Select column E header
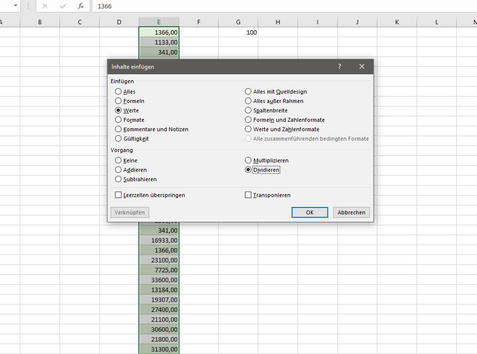477x354 pixels. pos(159,22)
